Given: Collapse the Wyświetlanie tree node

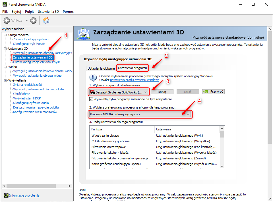Looking at the screenshot, I should 5,80.
